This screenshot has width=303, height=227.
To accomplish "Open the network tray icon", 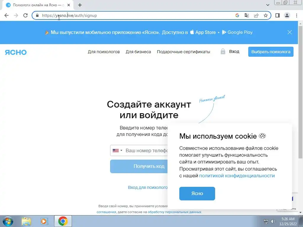I will click(x=266, y=221).
